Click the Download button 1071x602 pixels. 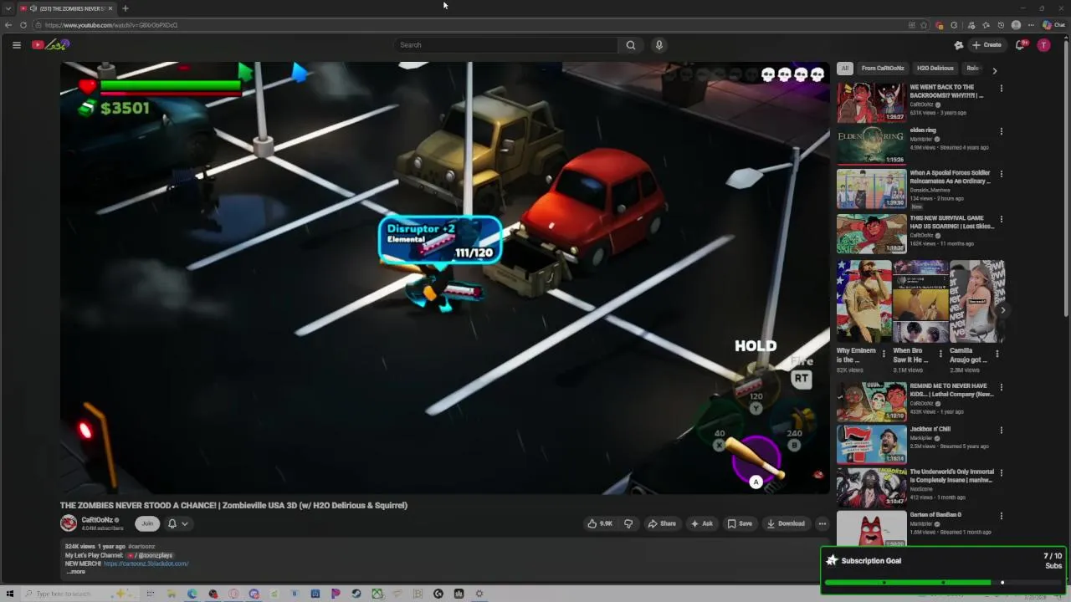pos(786,523)
